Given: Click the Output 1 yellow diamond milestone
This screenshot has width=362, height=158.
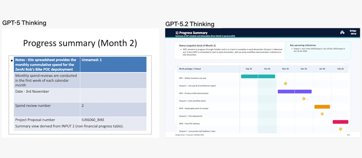Looking at the screenshot, I should click(x=285, y=84).
